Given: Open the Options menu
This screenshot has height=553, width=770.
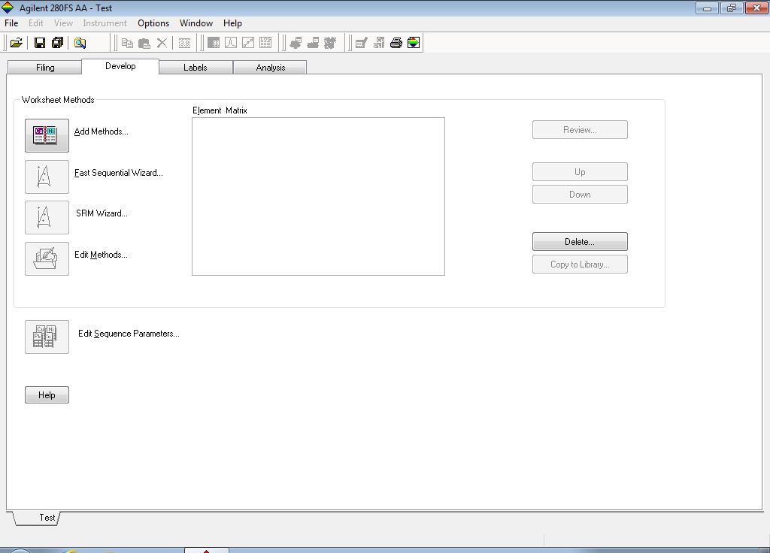Looking at the screenshot, I should pyautogui.click(x=153, y=23).
